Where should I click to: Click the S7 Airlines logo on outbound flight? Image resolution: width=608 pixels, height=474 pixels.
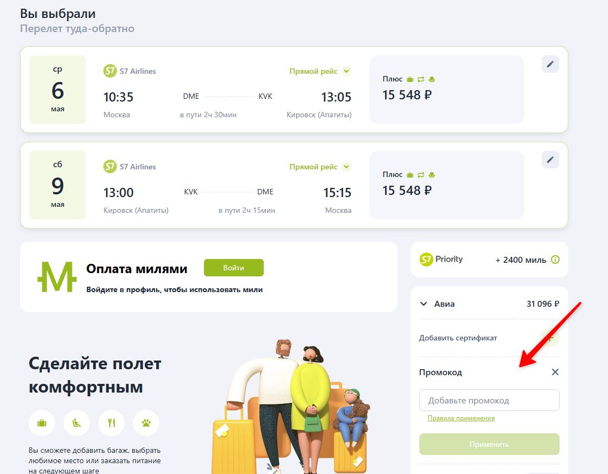coord(110,71)
